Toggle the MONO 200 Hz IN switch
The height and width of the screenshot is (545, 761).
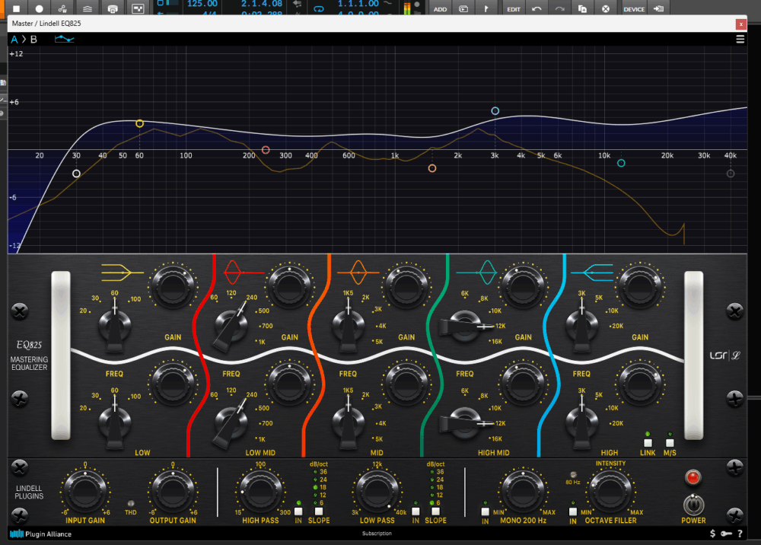[x=485, y=512]
